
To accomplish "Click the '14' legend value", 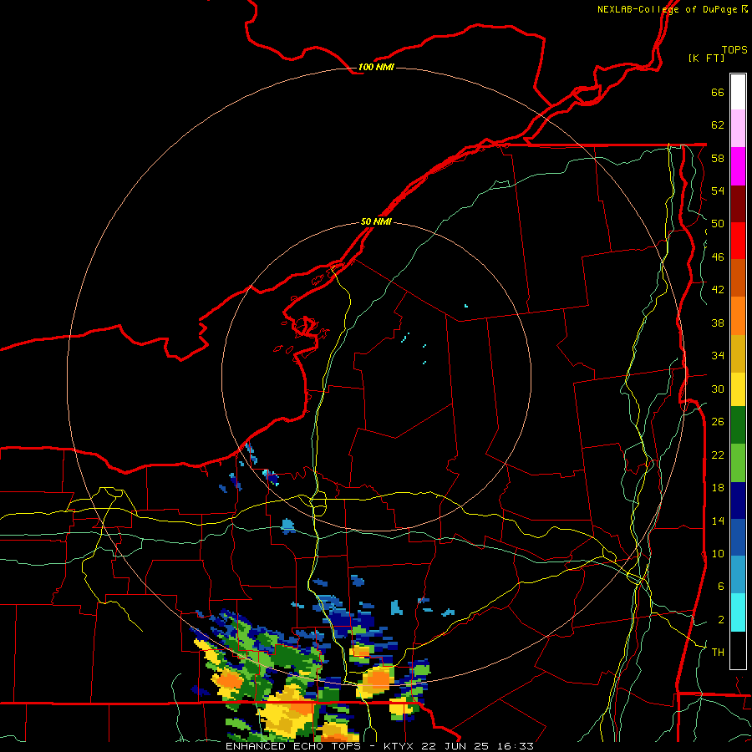I will [718, 521].
